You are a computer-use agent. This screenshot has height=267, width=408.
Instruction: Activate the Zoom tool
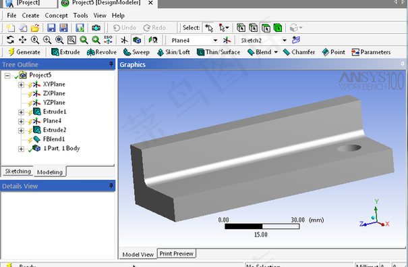(x=34, y=40)
